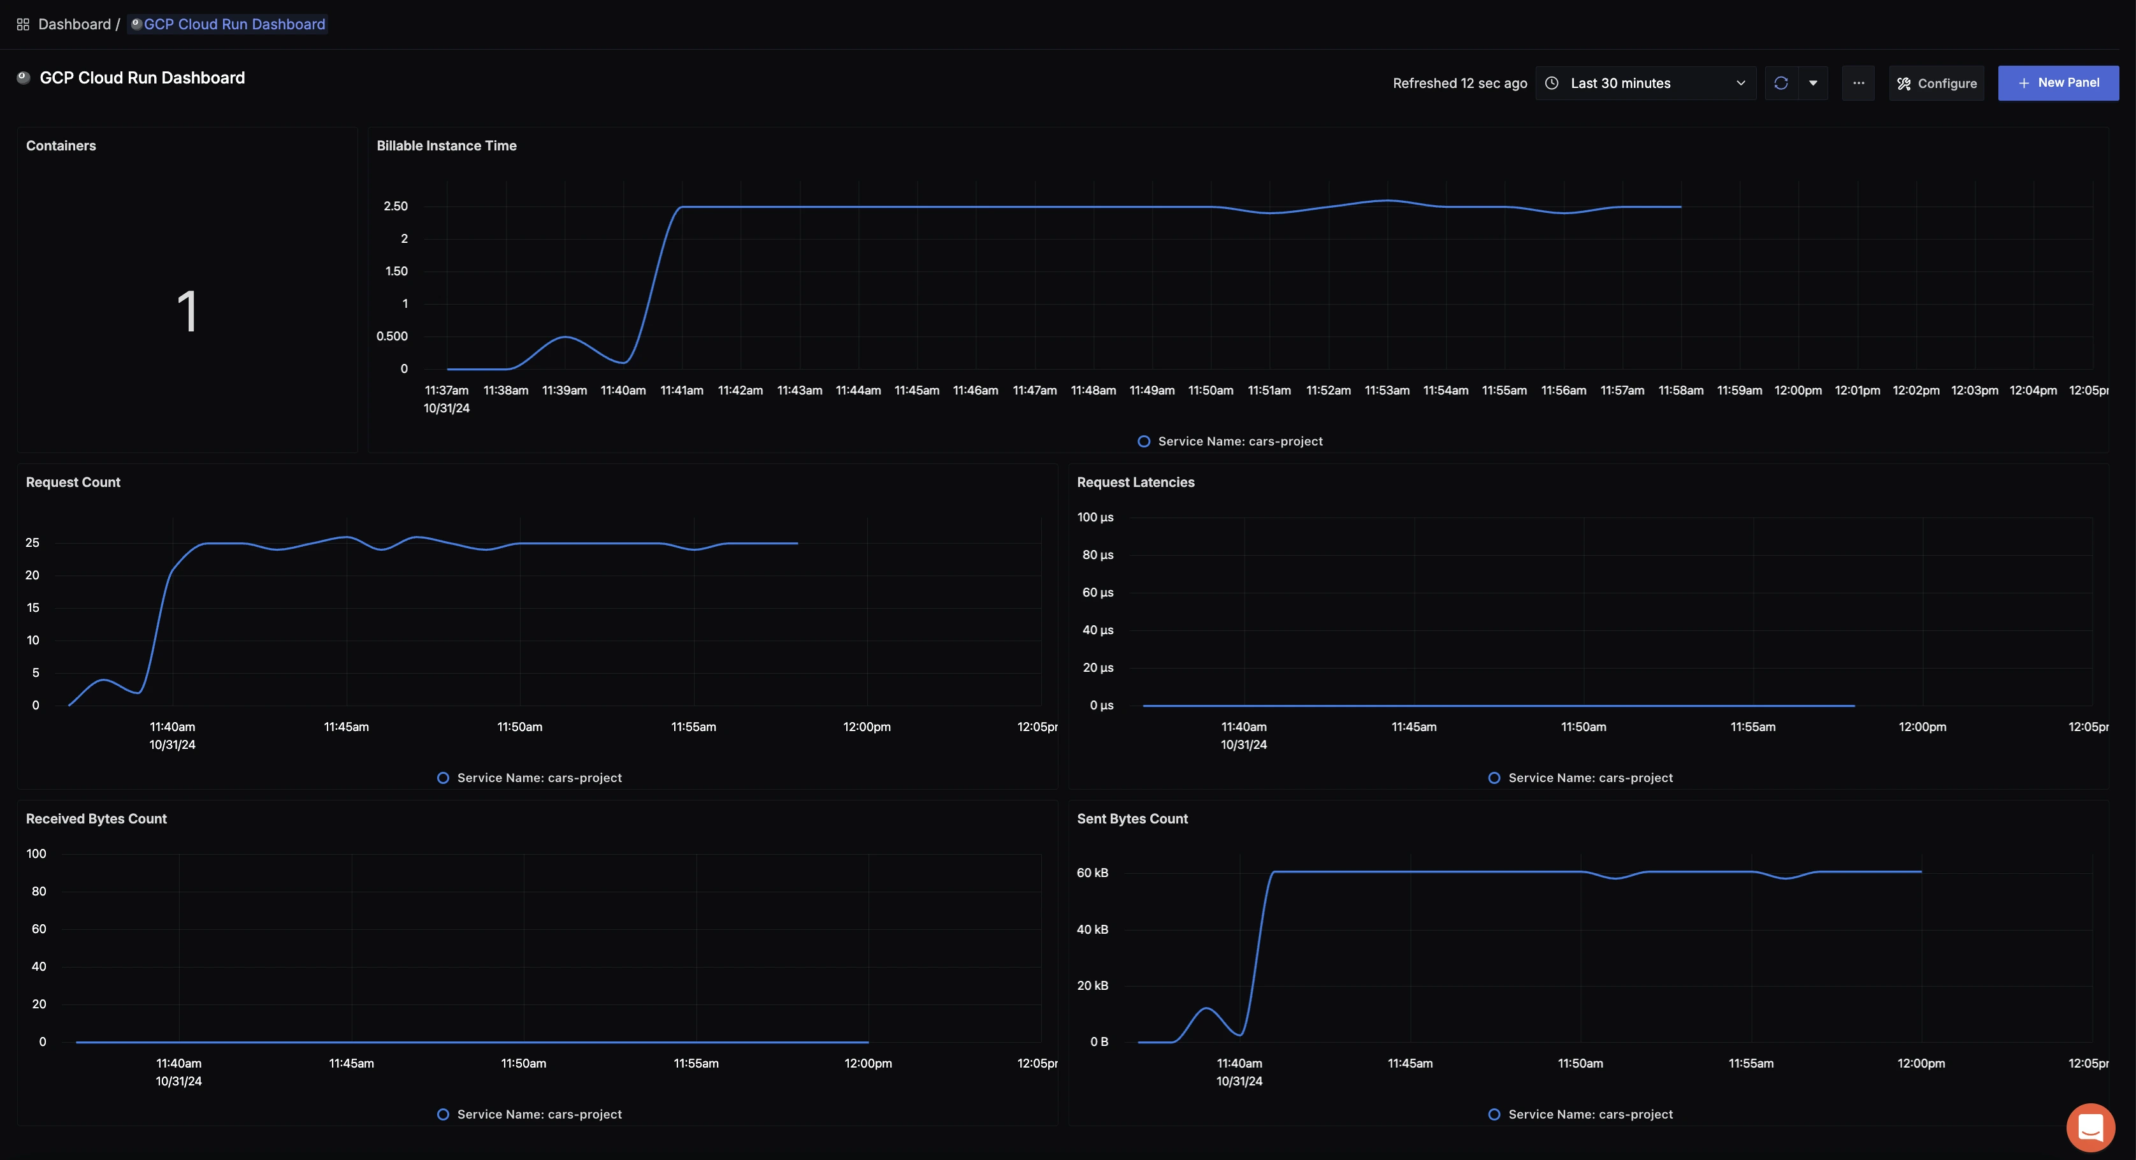Screen dimensions: 2136x1160
Task: Click the GCP Cloud Run Dashboard page title
Action: [x=142, y=78]
